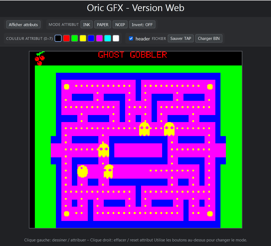Viewport: 271px width, 246px height.
Task: Pick the red color swatch
Action: coord(66,38)
